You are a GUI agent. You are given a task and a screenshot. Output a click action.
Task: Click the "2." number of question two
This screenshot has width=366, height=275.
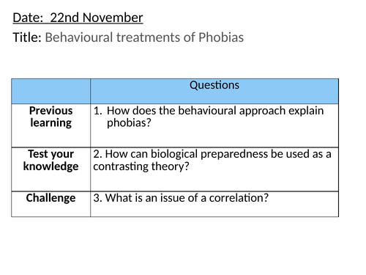coord(97,154)
